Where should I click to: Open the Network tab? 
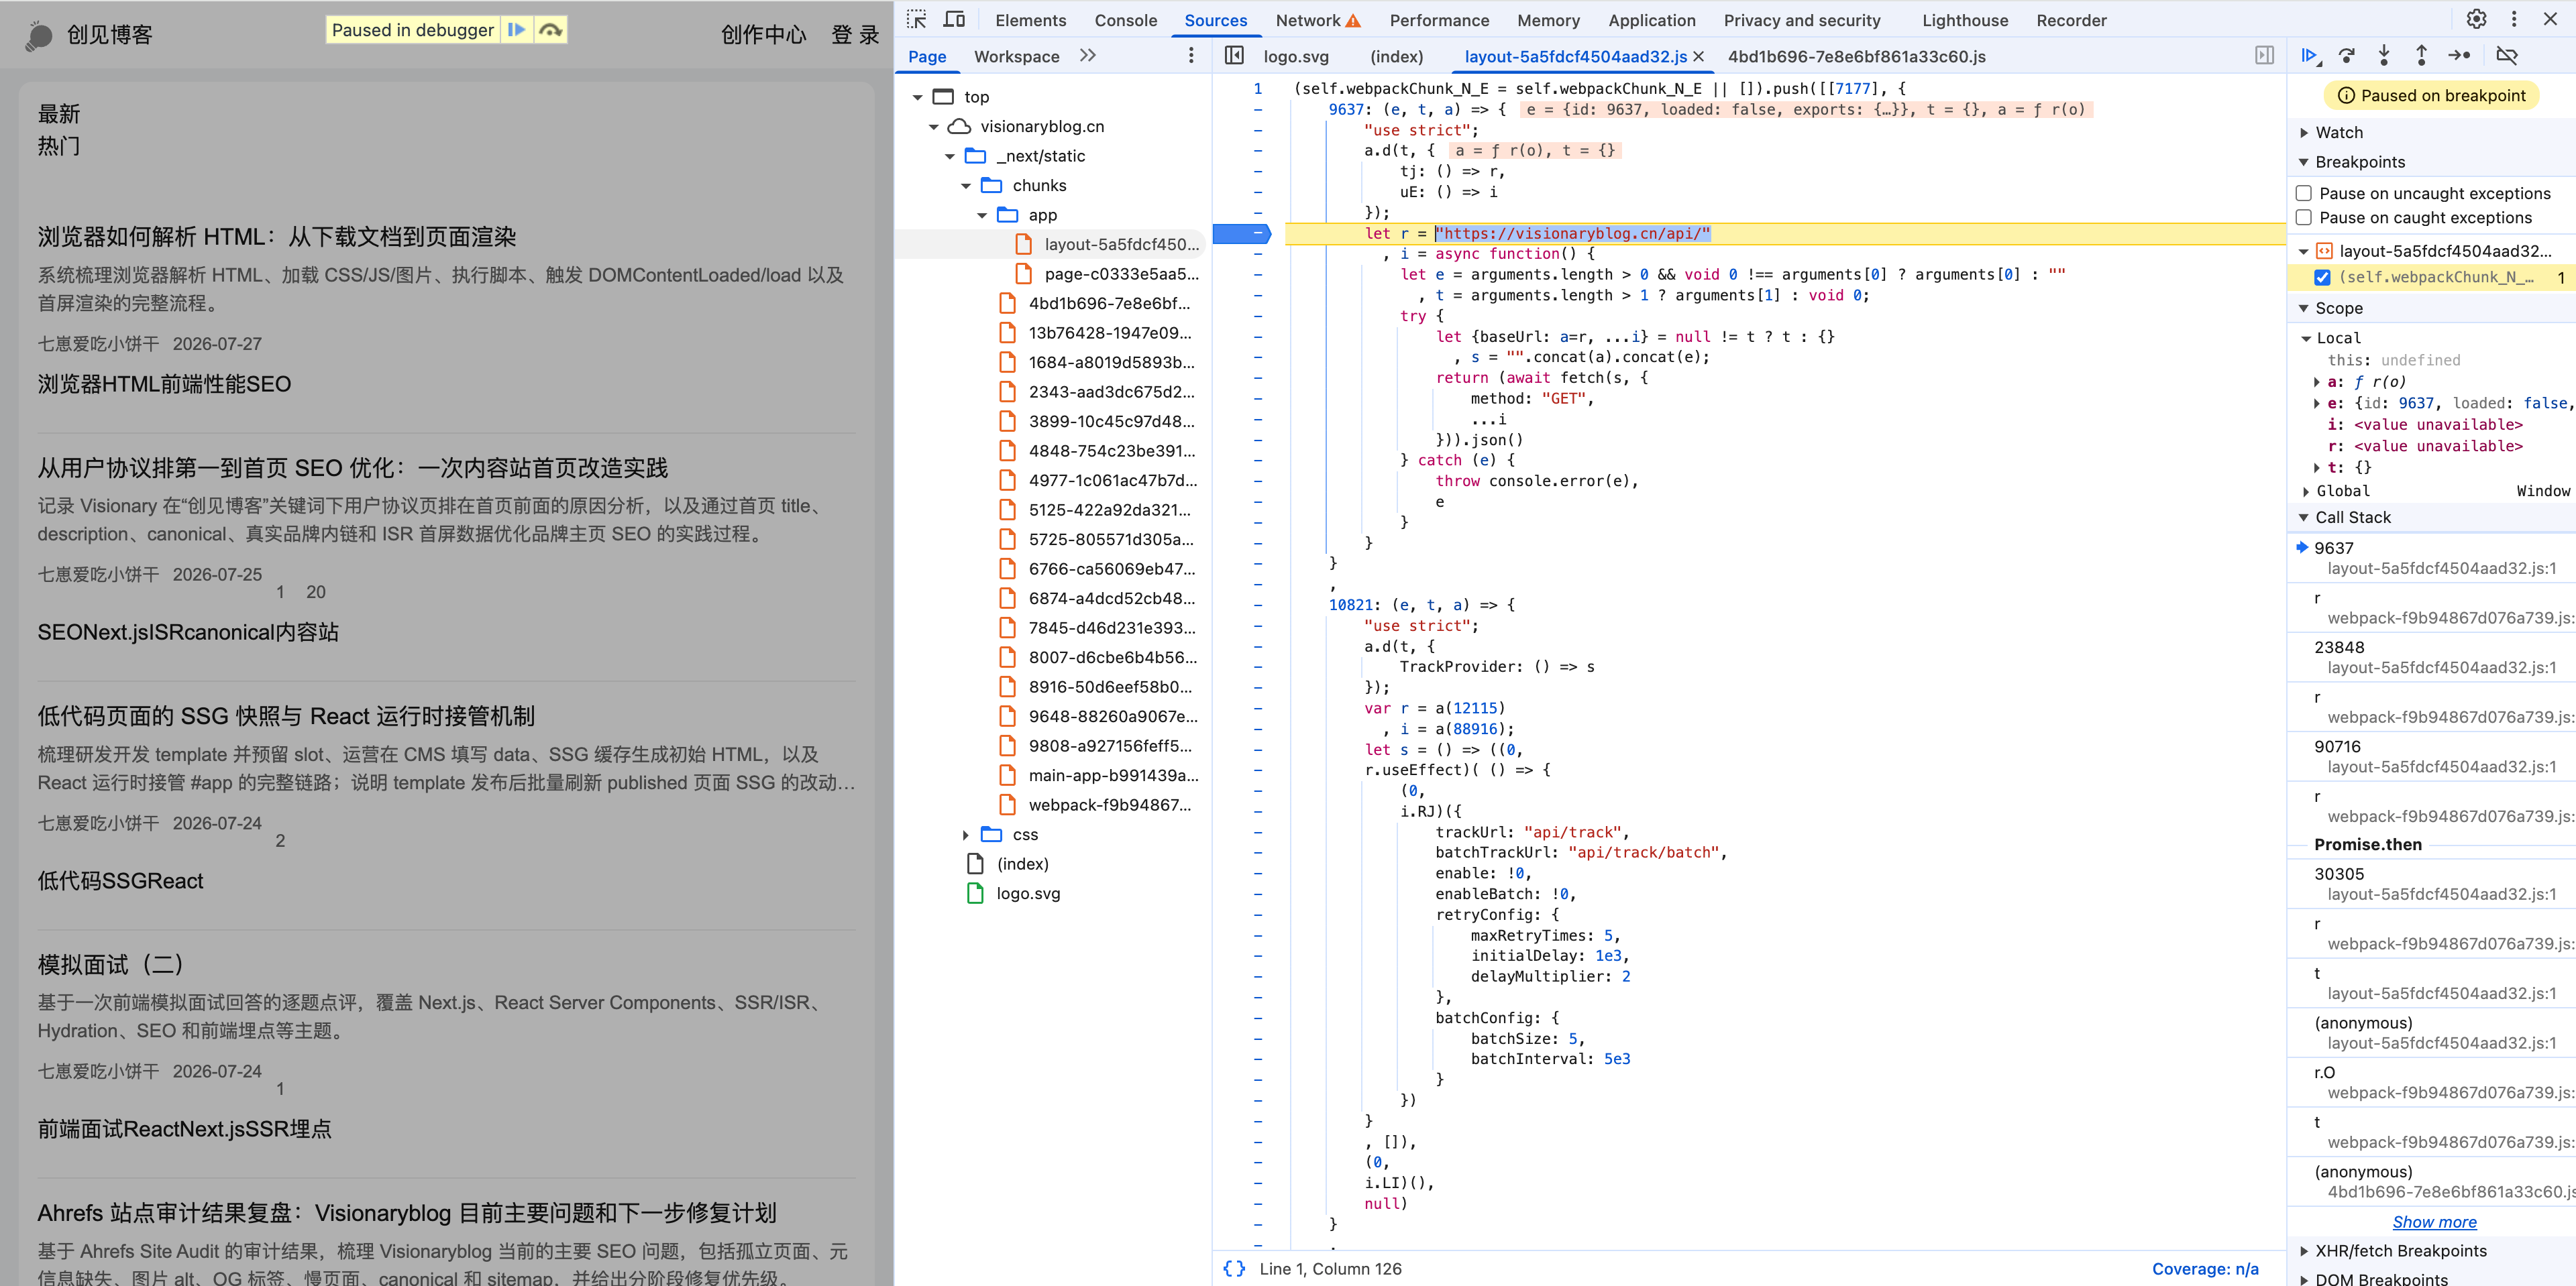click(1308, 20)
